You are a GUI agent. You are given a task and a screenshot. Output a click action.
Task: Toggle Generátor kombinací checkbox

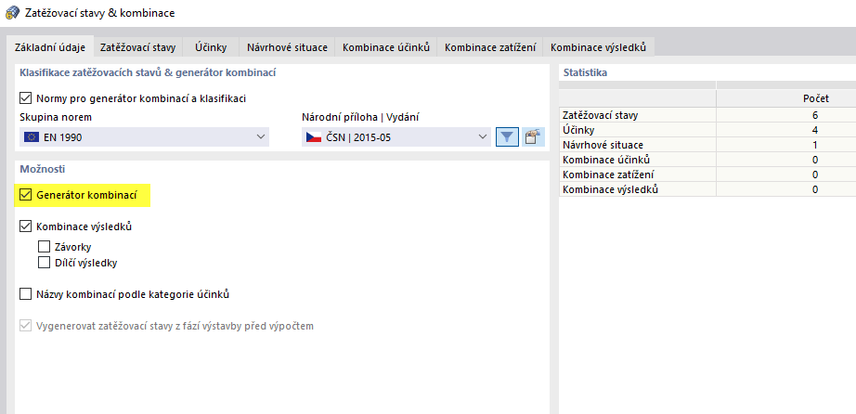point(25,196)
